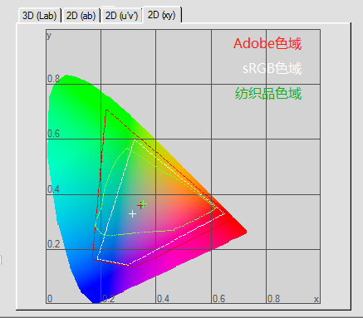Screen dimensions: 363x318
Task: Click the red tip of the chromaticity diagram
Action: 245,232
